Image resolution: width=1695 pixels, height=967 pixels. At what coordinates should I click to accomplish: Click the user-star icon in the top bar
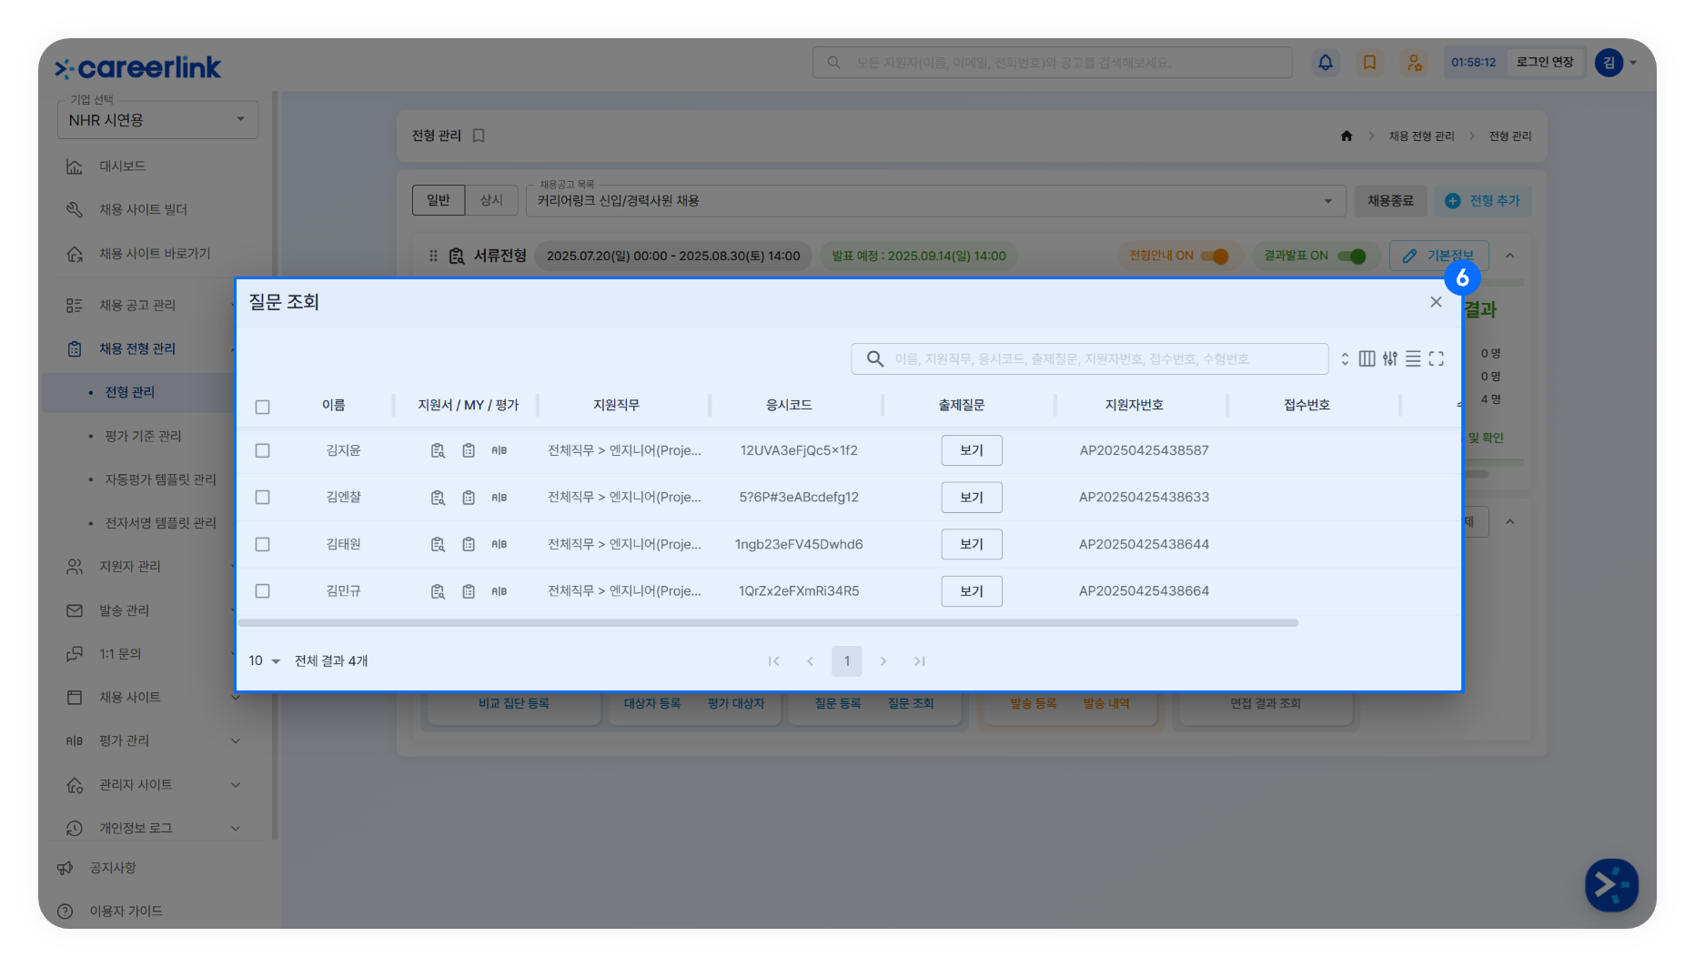[1414, 62]
